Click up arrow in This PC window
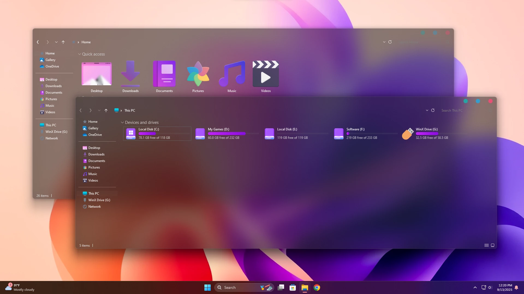This screenshot has width=524, height=294. (x=106, y=110)
